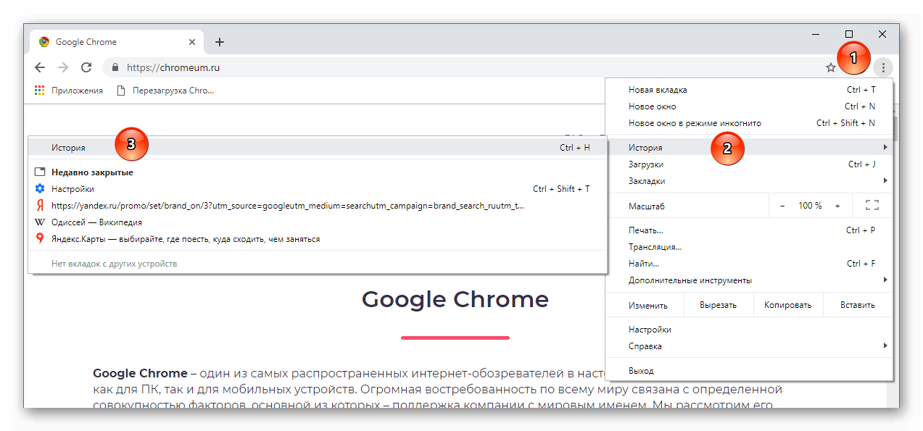Screen dimensions: 923x431
Task: Expand Дополнительные инструменты submenu
Action: 749,280
